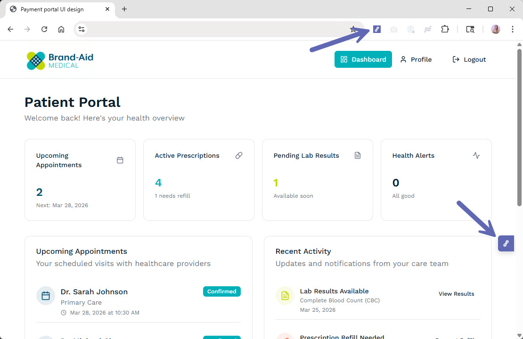Click the Brand-Aid Medical logo
Image resolution: width=523 pixels, height=339 pixels.
click(60, 61)
